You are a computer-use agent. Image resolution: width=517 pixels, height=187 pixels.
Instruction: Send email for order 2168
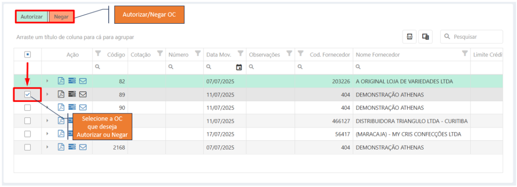[83, 147]
